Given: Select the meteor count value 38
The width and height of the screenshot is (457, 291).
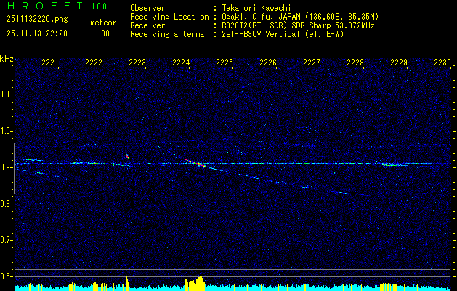Looking at the screenshot, I should pyautogui.click(x=105, y=33).
